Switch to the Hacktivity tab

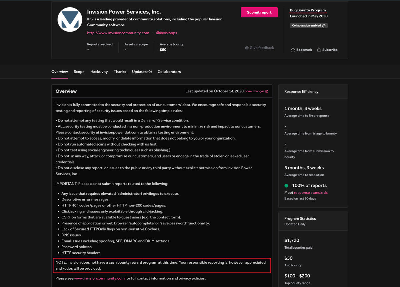coord(99,72)
